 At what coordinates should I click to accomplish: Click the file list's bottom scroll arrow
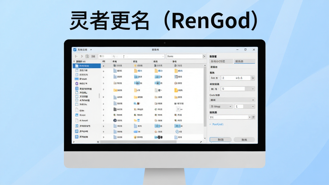(205, 138)
